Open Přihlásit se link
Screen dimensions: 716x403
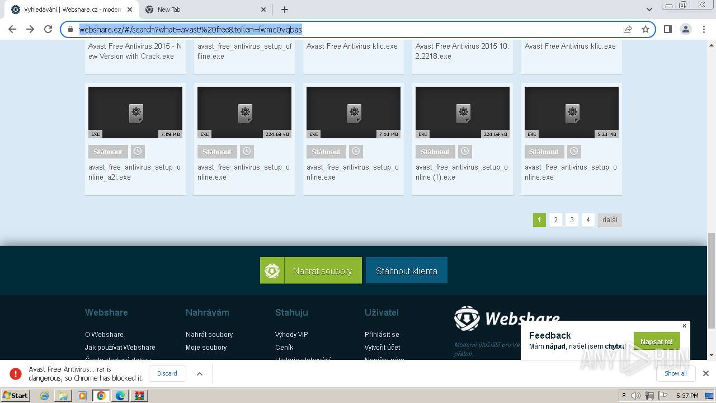(382, 334)
